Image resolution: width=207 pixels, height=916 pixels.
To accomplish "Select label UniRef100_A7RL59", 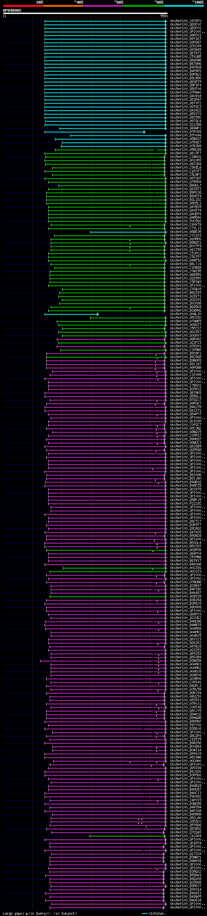I will click(186, 689).
